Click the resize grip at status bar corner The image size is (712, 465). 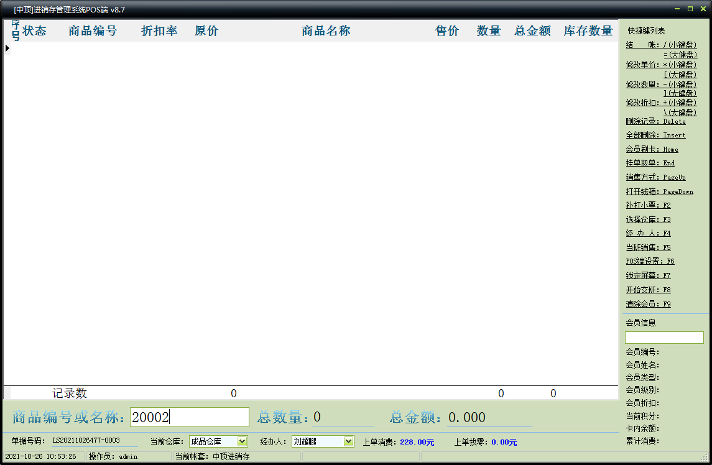pyautogui.click(x=705, y=457)
